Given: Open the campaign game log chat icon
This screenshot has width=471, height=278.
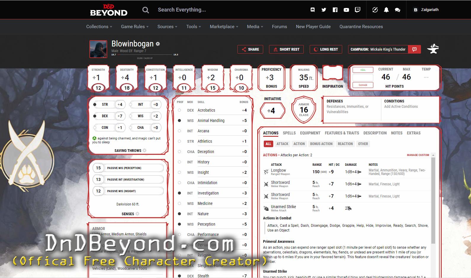Looking at the screenshot, I should click(x=414, y=49).
